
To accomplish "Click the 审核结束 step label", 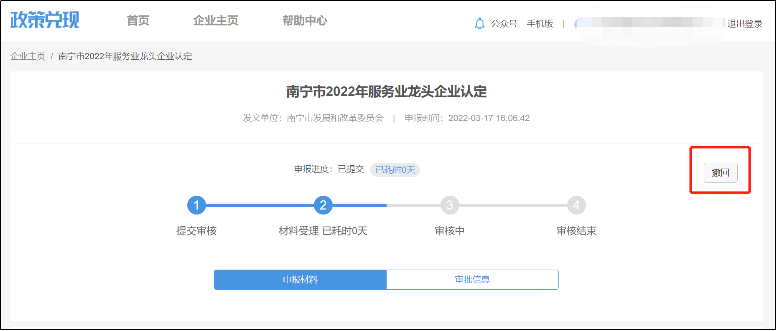I will click(576, 231).
